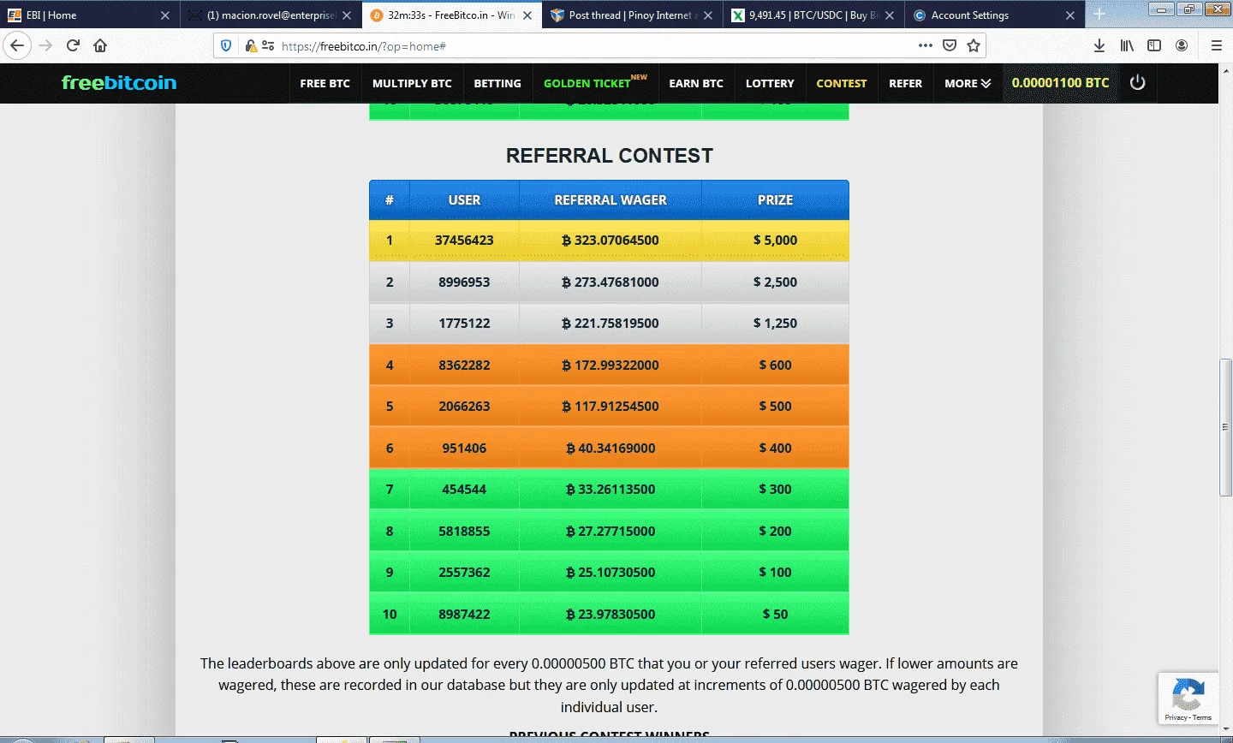Select user 8362282 in rank 4
This screenshot has height=743, width=1233.
464,365
